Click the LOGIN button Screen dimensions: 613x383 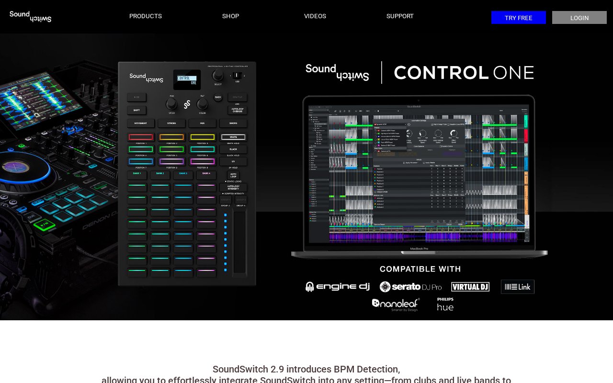click(x=579, y=18)
